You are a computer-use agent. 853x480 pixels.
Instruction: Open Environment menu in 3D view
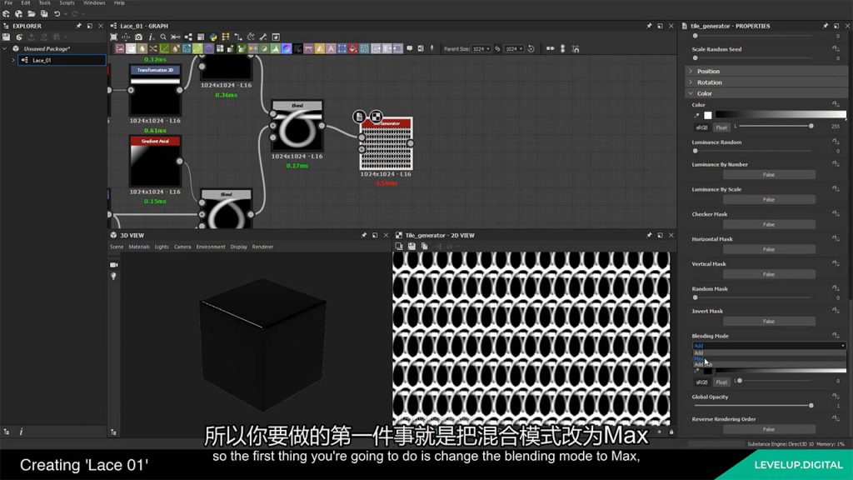pos(211,247)
